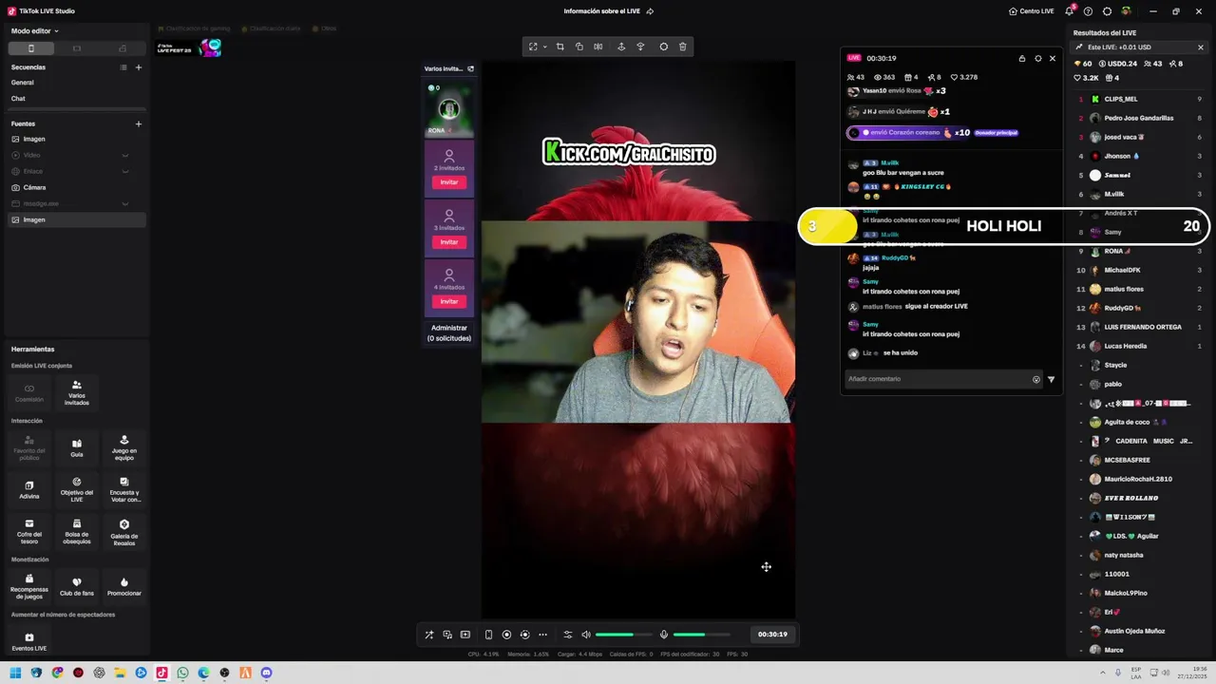
Task: Open the Galería de Regalos tool
Action: pyautogui.click(x=124, y=531)
